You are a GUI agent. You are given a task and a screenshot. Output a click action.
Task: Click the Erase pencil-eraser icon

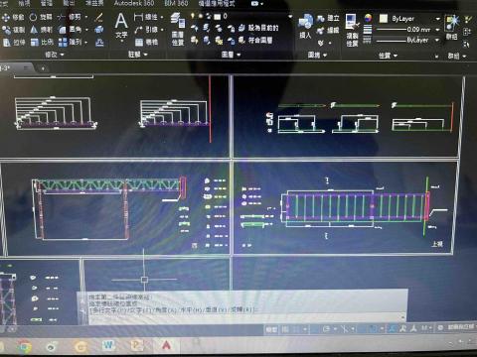98,17
